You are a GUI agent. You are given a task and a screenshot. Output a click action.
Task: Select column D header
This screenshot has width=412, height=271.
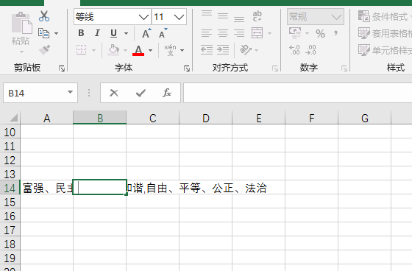206,118
